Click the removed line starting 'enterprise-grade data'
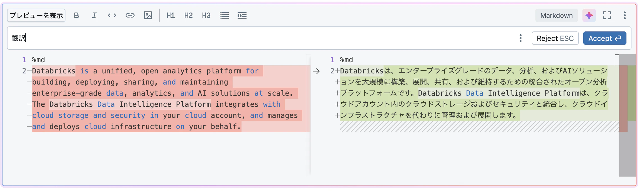This screenshot has width=639, height=193. (x=163, y=93)
